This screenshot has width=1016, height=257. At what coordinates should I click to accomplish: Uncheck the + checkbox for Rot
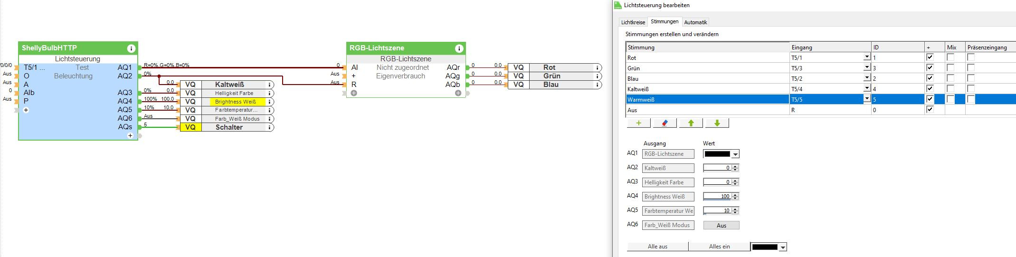click(930, 57)
